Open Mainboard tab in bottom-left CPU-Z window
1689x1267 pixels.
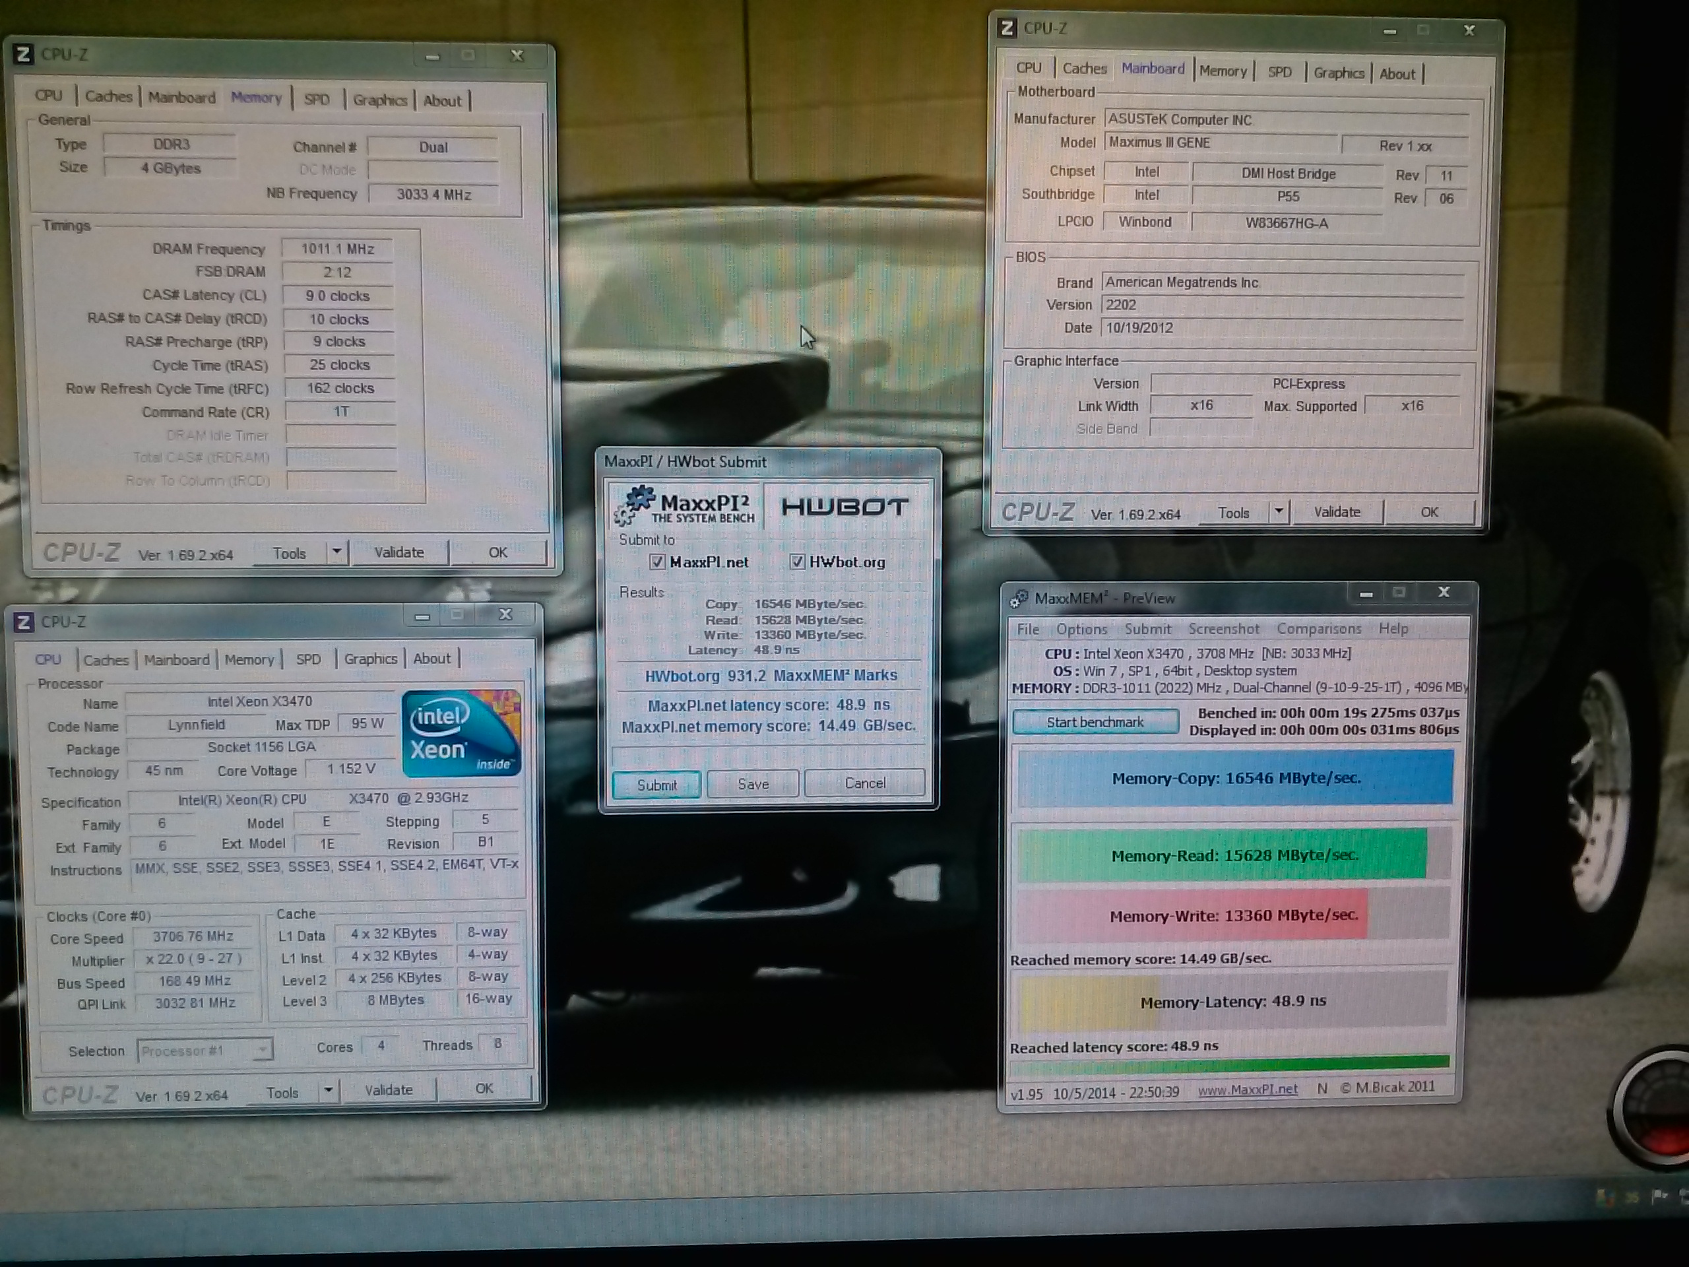click(x=176, y=660)
